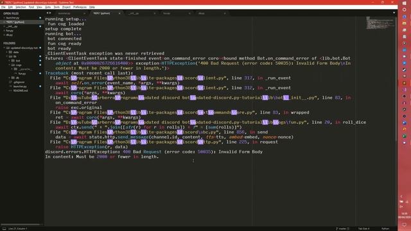Expand the bot folder

coord(10,60)
